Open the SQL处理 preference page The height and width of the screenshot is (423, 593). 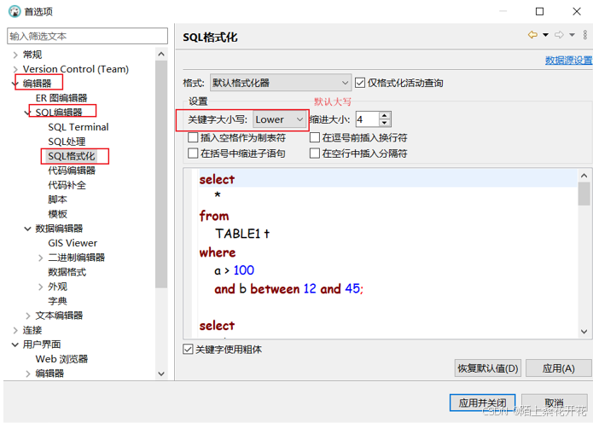67,142
